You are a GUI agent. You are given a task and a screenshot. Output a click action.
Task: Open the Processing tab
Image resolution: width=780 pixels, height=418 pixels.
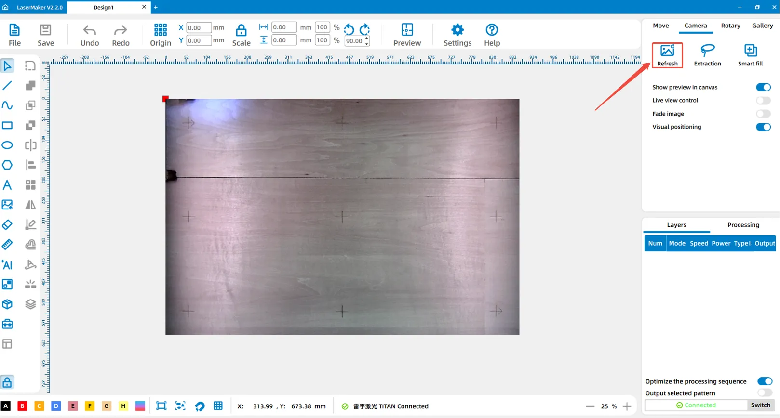[743, 225]
